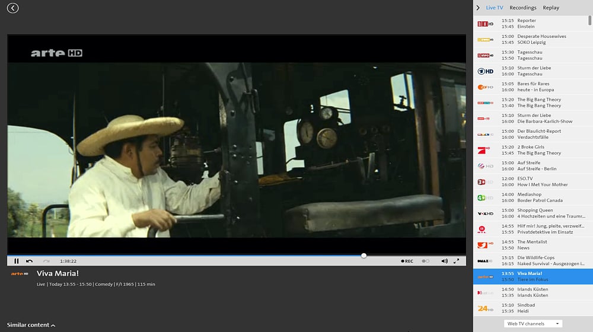The width and height of the screenshot is (593, 332).
Task: Collapse the channel list side panel
Action: (x=478, y=8)
